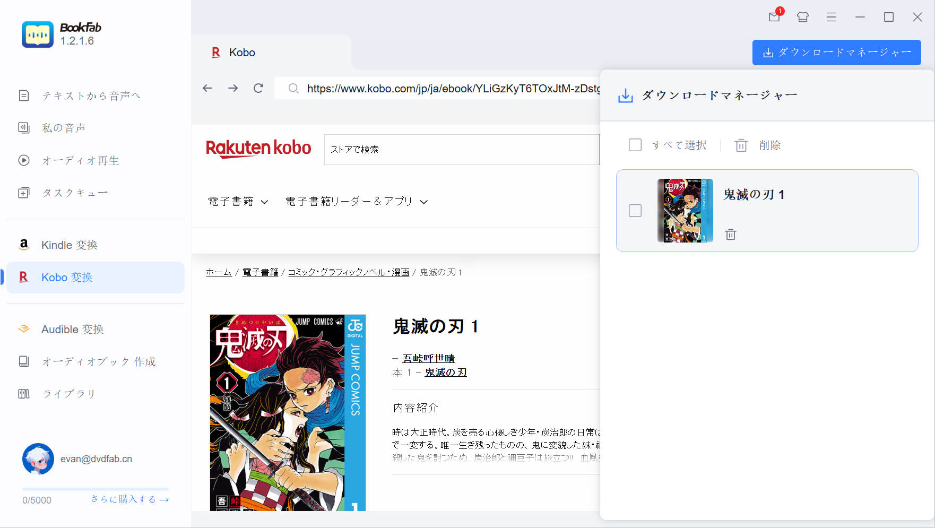
Task: Open the ライブラリ section
Action: [x=68, y=394]
